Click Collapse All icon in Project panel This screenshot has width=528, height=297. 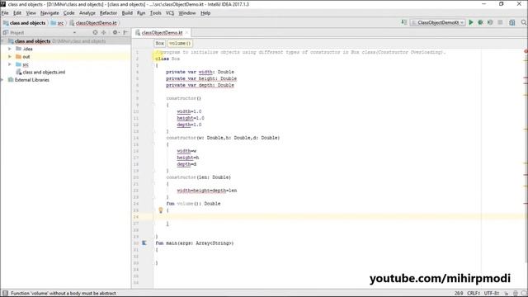click(104, 32)
